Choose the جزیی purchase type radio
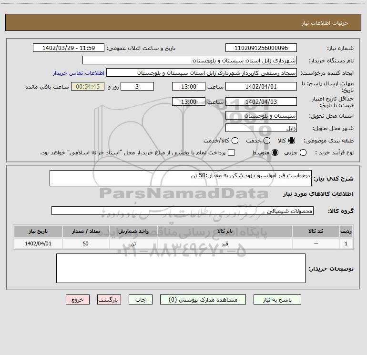 303,153
